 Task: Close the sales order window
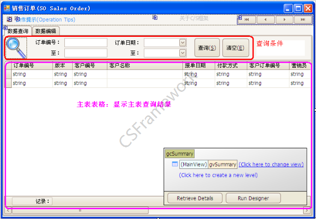click(x=308, y=9)
